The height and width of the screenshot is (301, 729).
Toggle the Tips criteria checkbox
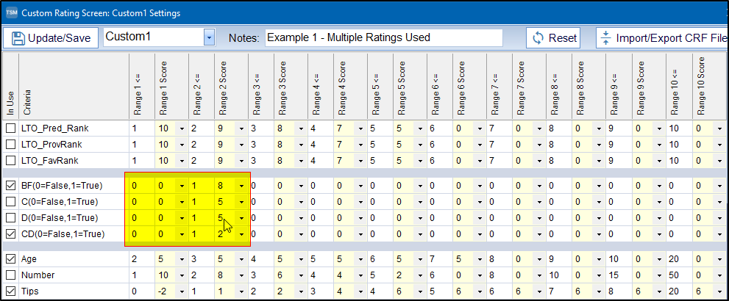(x=10, y=291)
